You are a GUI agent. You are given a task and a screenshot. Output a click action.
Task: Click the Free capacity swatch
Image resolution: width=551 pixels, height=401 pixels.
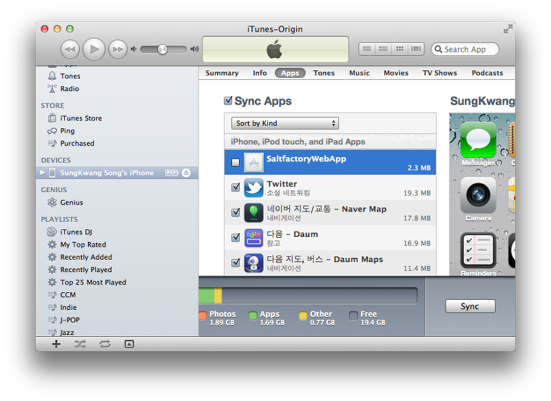353,316
